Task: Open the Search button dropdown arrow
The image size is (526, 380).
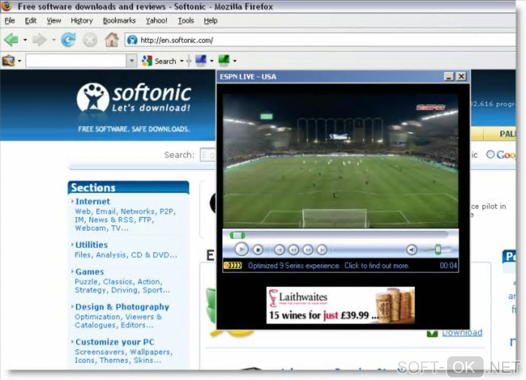Action: tap(182, 61)
